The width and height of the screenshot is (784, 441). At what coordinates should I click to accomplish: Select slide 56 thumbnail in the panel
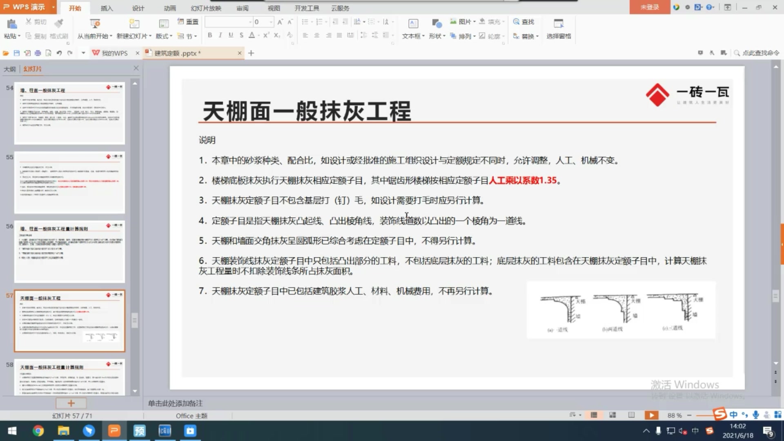[x=69, y=252]
